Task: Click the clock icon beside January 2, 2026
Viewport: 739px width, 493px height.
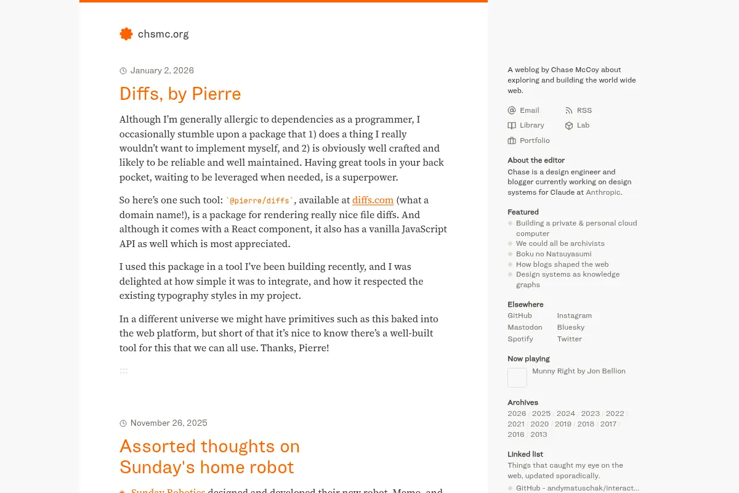Action: 123,71
